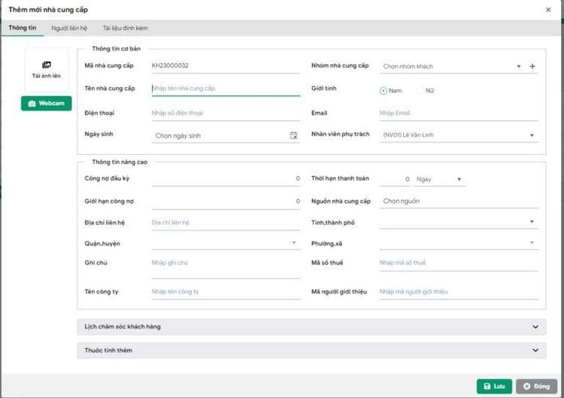Switch to the Tài liệu đính kèm tab
Viewport: 564px width, 398px height.
[x=125, y=28]
